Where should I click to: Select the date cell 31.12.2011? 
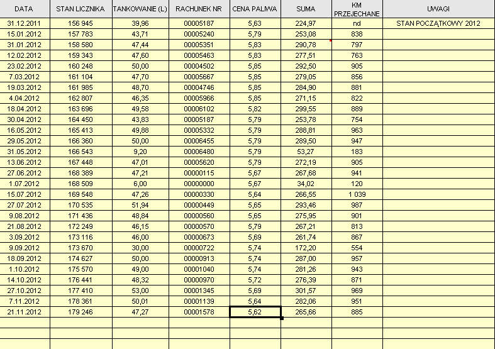[24, 23]
